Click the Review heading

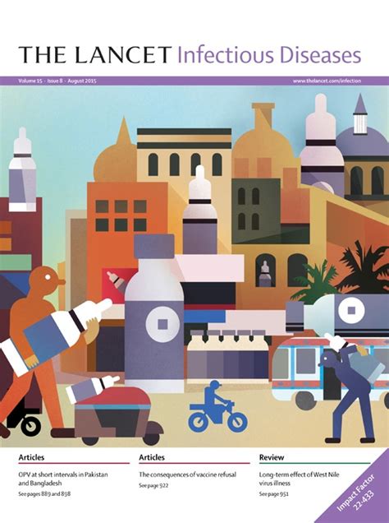272,457
